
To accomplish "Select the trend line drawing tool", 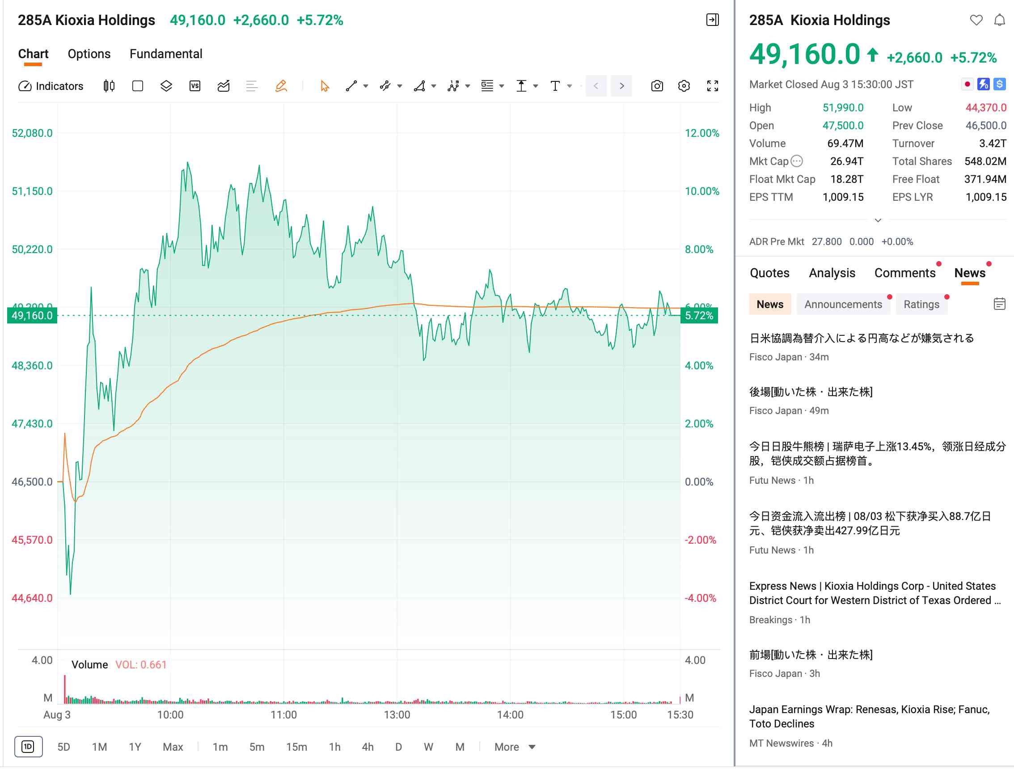I will (351, 86).
